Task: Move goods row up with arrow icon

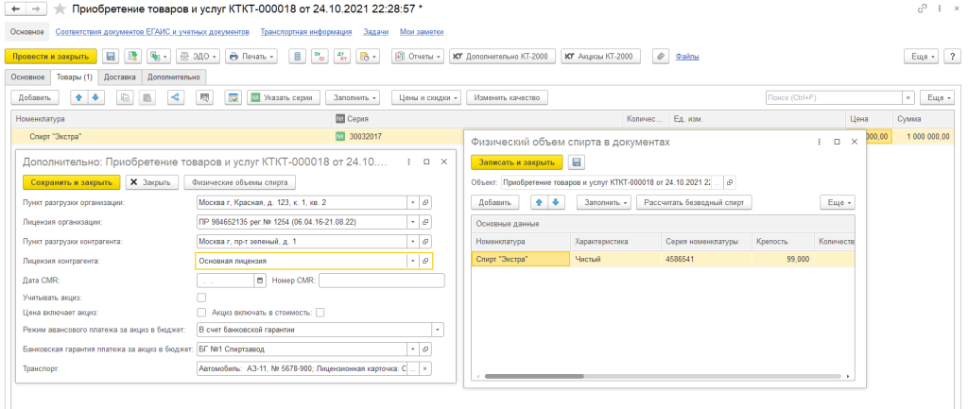Action: (78, 97)
